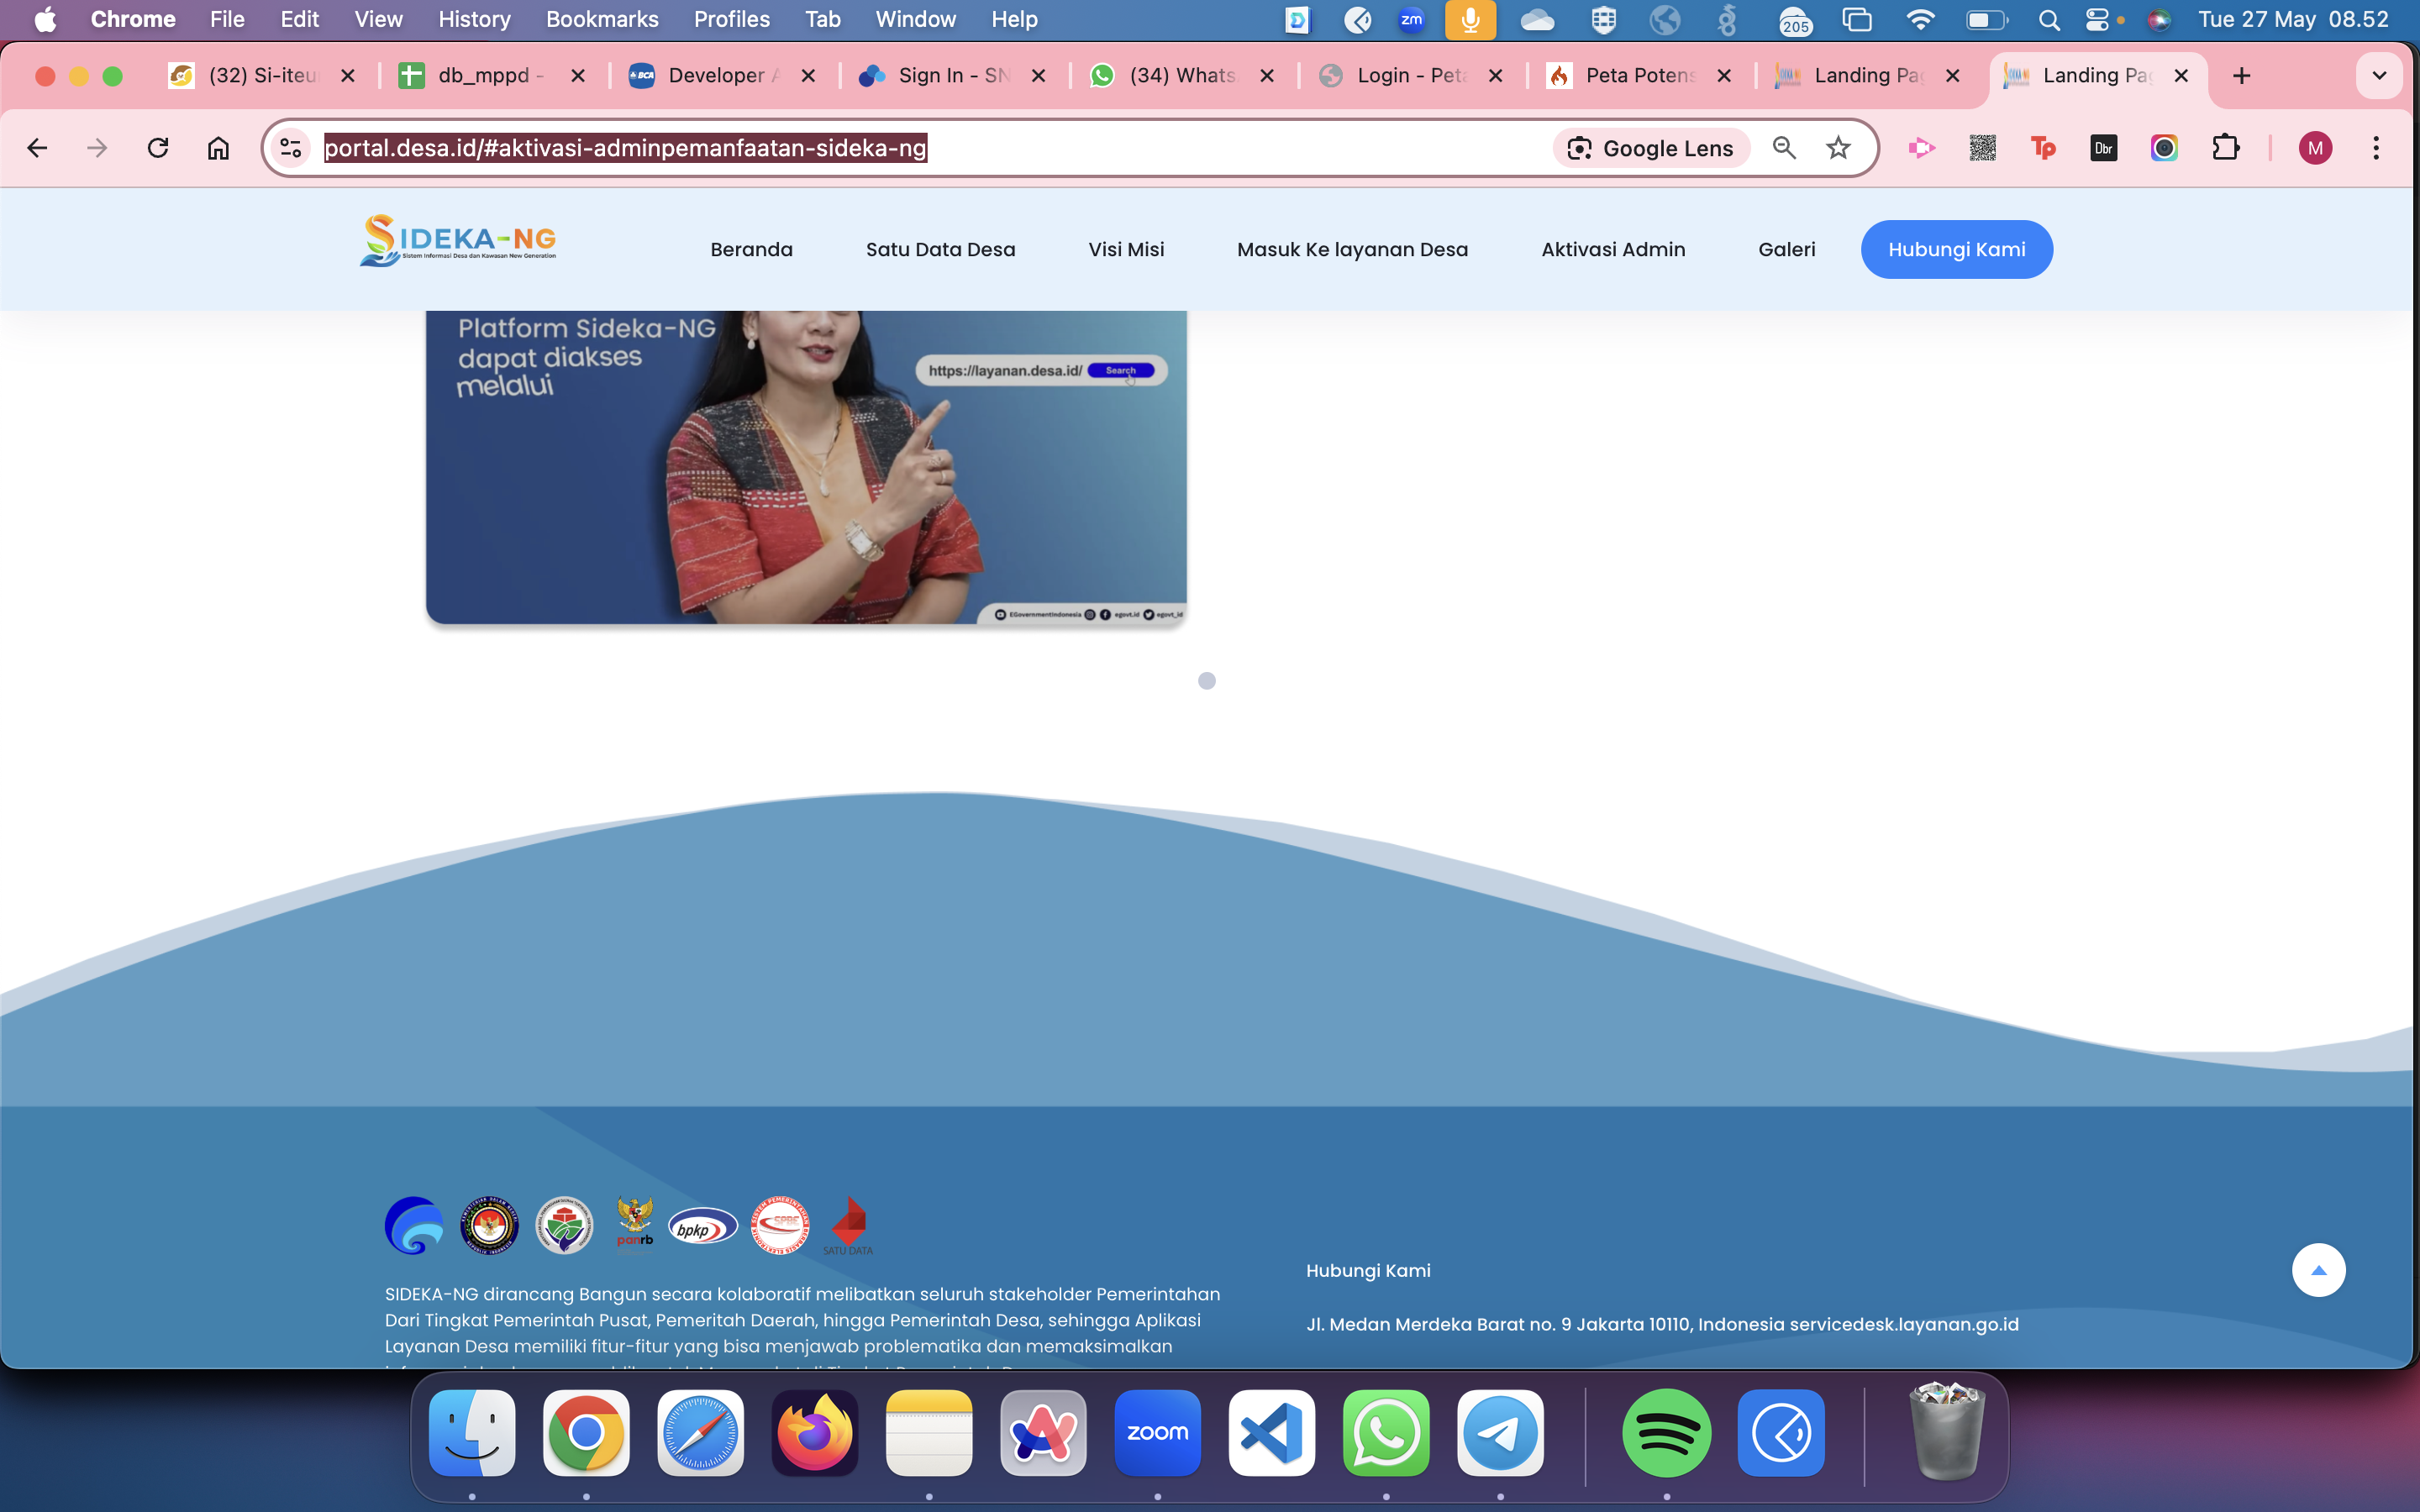The width and height of the screenshot is (2420, 1512).
Task: Click the Satu Data logo in footer
Action: [848, 1226]
